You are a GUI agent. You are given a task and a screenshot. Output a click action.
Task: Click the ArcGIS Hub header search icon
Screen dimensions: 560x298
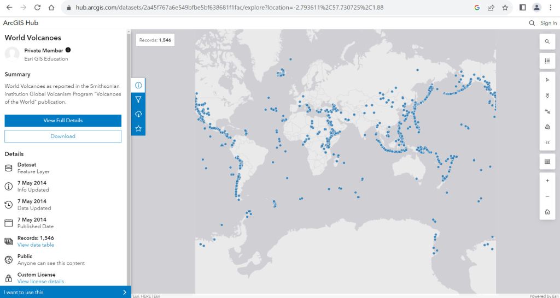pyautogui.click(x=532, y=23)
